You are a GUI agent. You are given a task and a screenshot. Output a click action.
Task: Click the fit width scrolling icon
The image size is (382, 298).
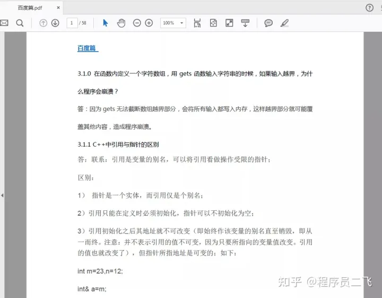pyautogui.click(x=197, y=23)
